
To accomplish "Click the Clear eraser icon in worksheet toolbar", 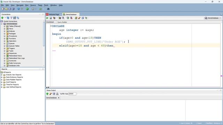I will (x=79, y=18).
